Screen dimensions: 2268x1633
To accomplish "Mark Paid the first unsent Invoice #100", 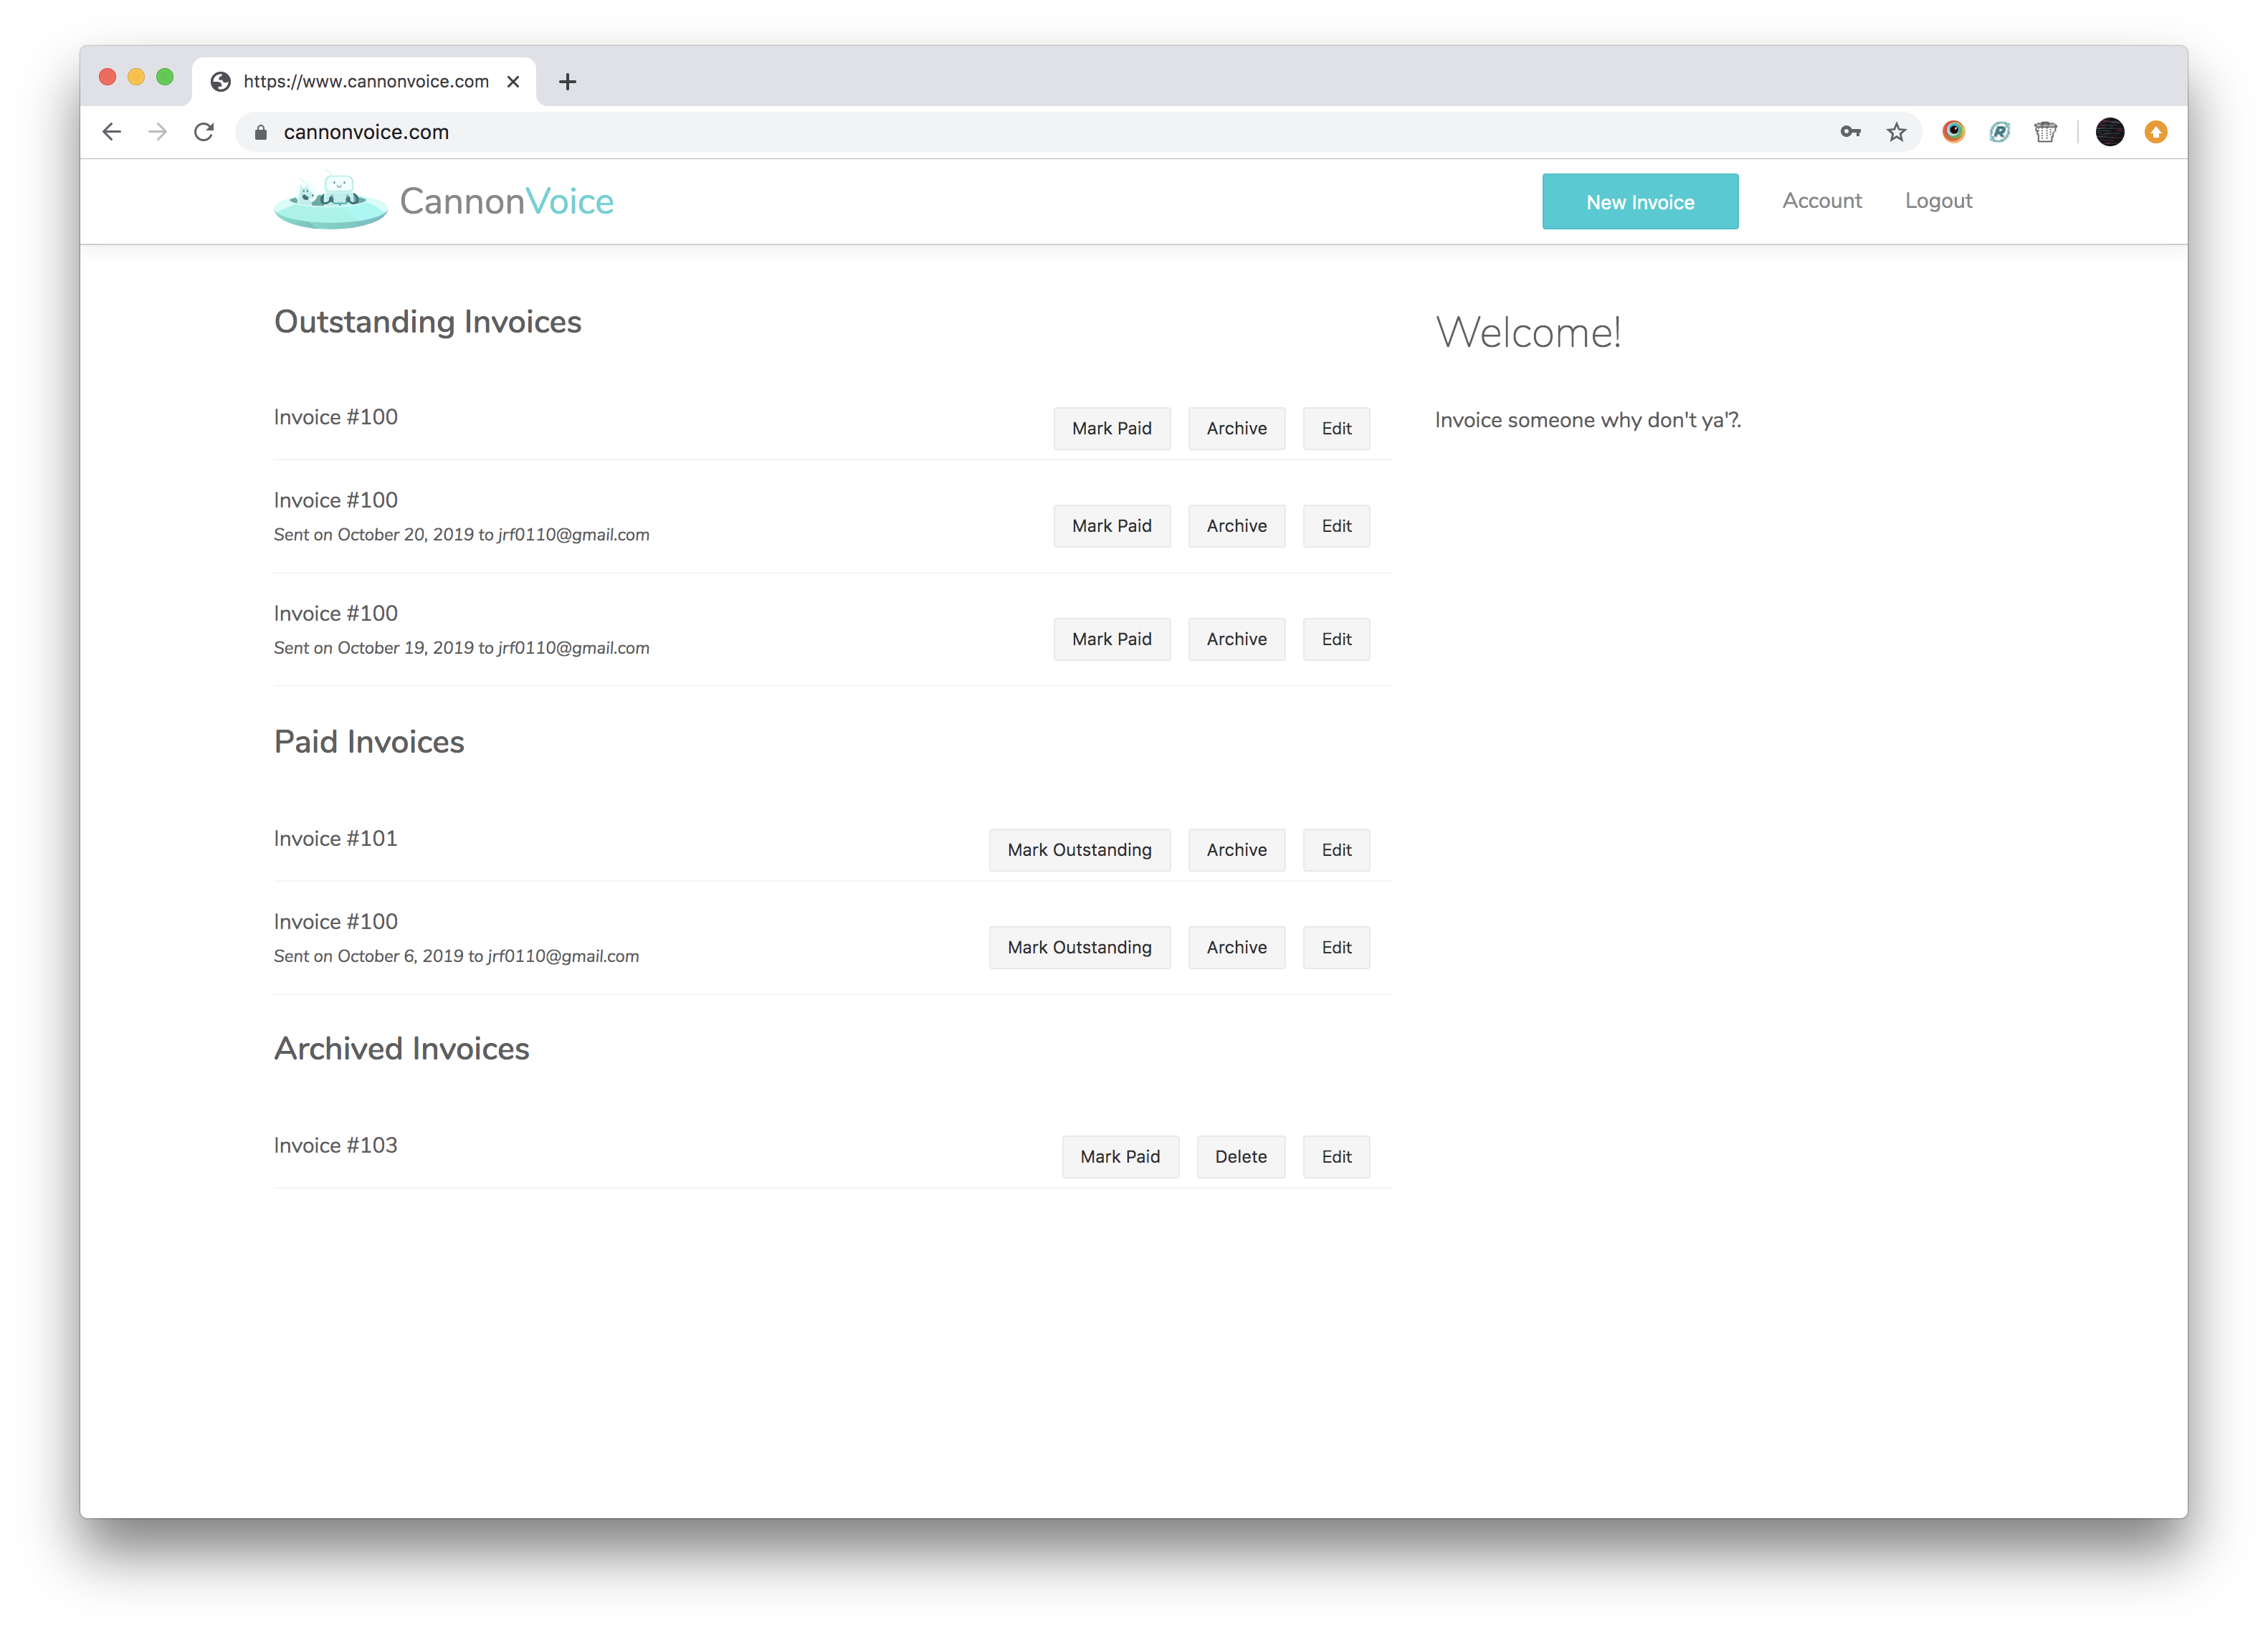I will [1112, 428].
